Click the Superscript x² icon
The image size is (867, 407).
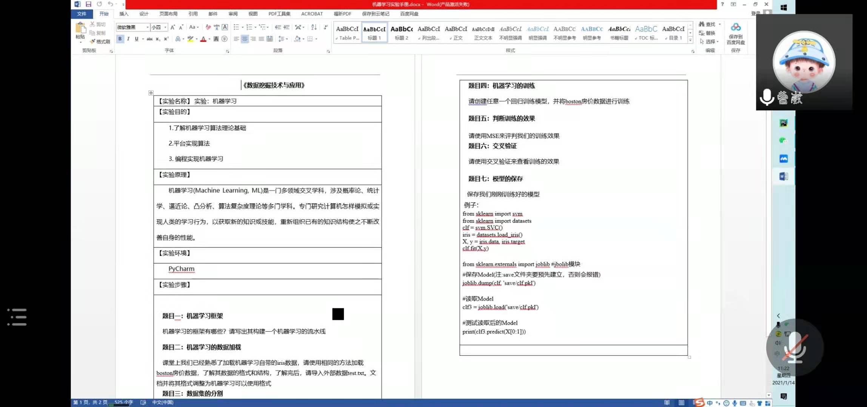(166, 39)
